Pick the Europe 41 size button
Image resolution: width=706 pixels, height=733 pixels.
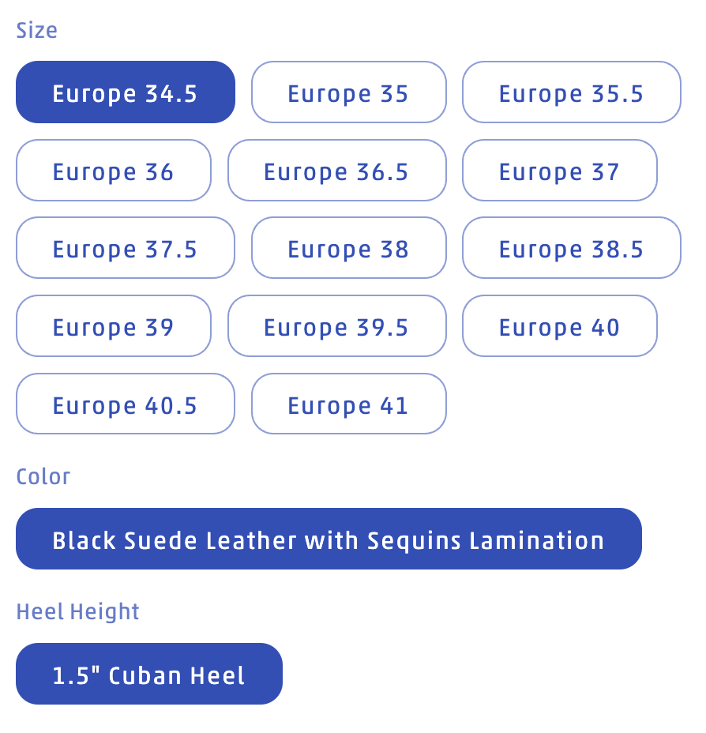(348, 404)
